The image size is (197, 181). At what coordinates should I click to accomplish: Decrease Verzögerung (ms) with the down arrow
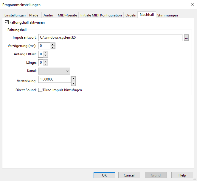pos(53,47)
